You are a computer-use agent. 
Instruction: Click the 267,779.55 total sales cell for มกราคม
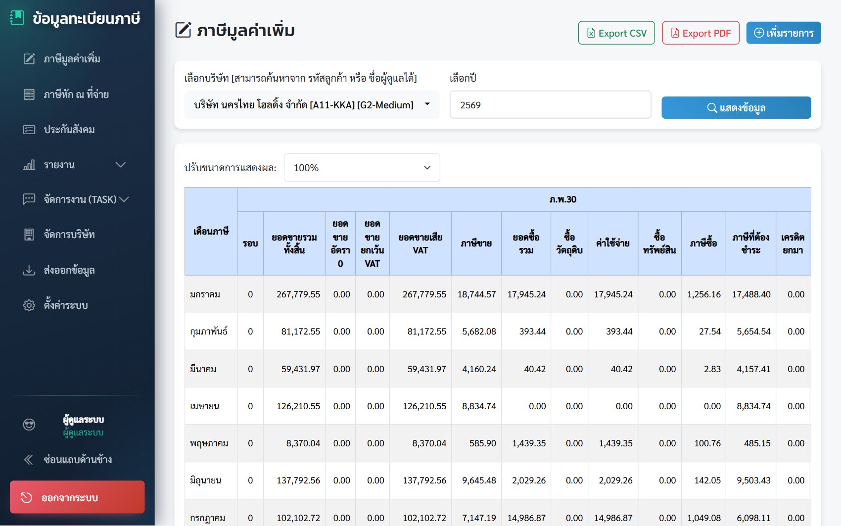click(294, 294)
